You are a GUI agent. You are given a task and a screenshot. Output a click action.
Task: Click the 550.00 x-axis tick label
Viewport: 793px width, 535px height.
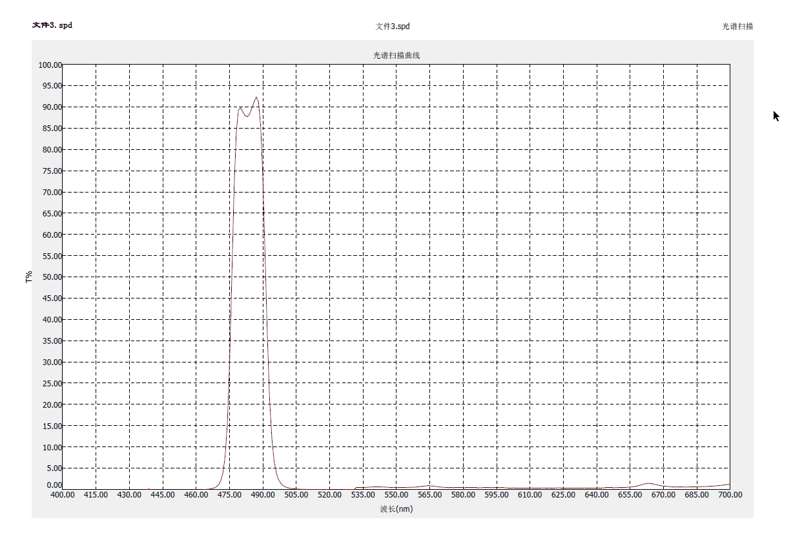click(396, 495)
